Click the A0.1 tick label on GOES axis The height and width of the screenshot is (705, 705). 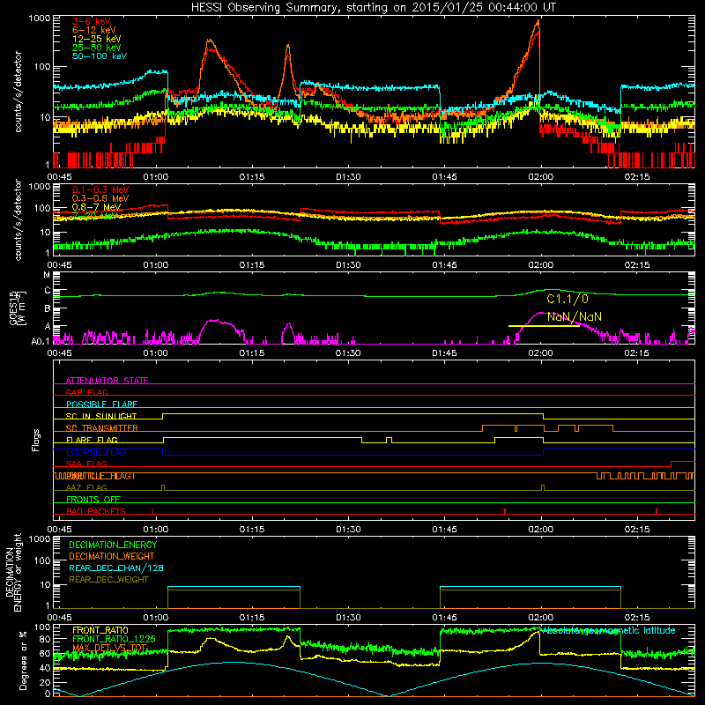coord(41,341)
